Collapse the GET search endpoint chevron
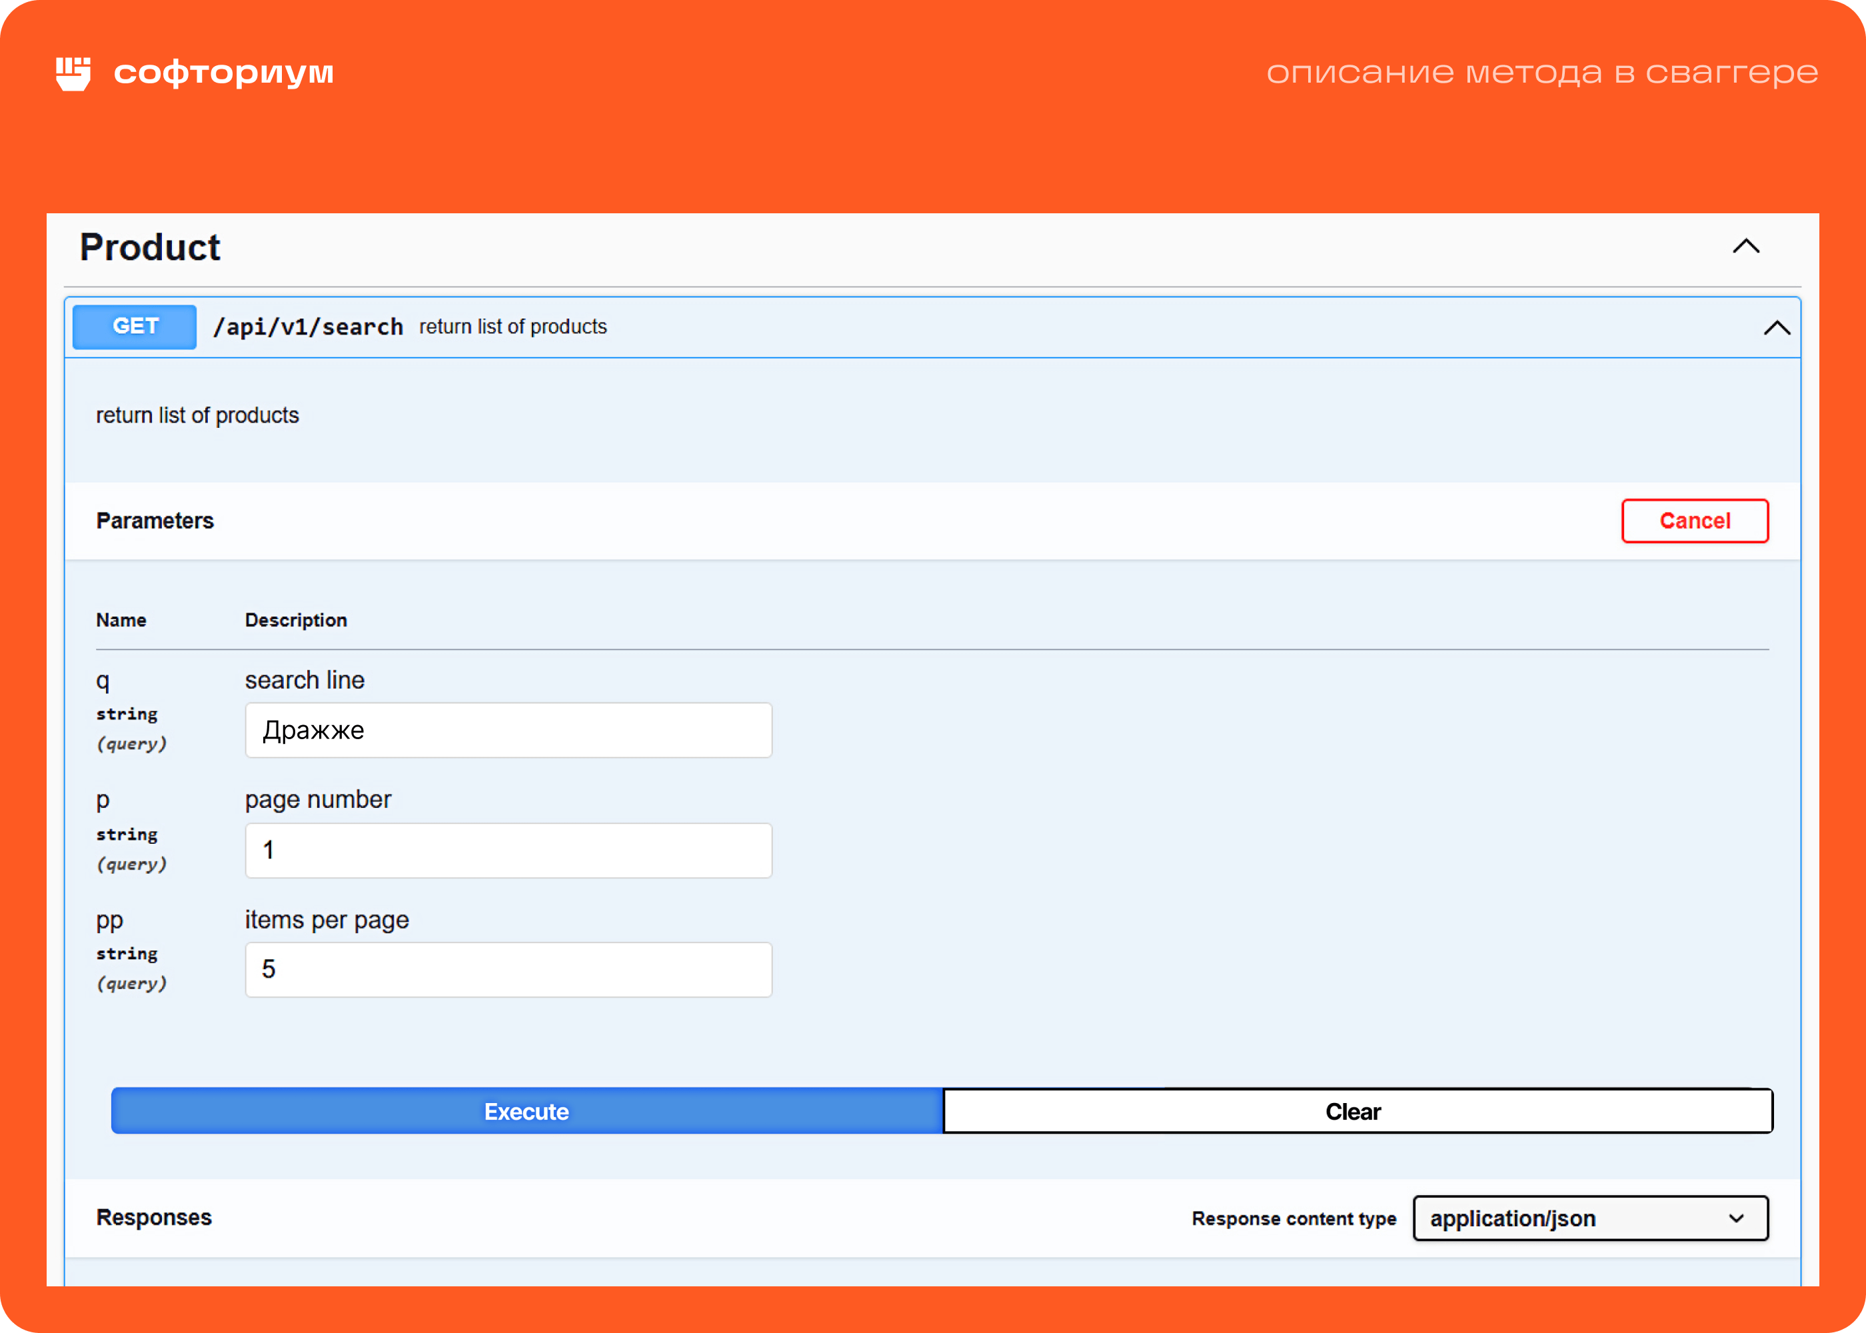 click(1777, 327)
